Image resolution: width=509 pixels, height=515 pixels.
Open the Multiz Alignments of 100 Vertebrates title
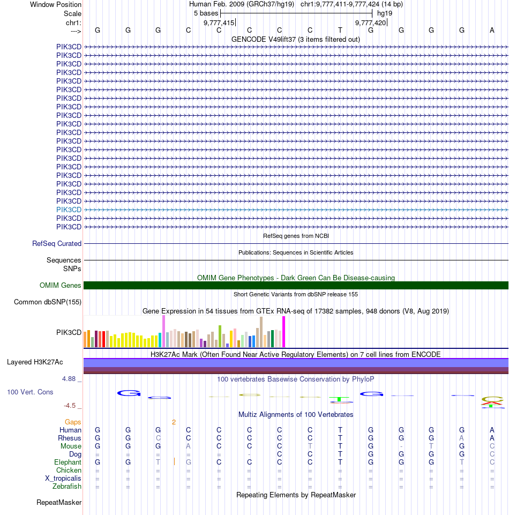296,414
